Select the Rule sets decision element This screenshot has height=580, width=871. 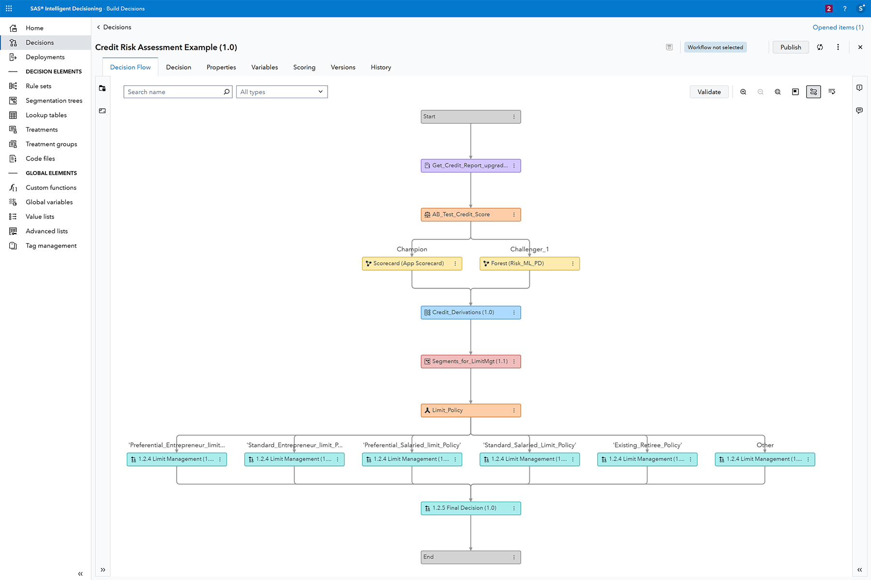[38, 86]
